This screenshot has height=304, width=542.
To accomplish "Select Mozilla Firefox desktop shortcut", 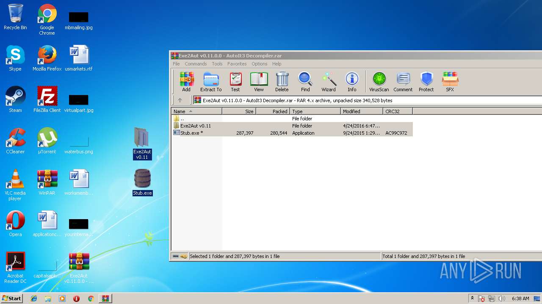I will 47,58.
